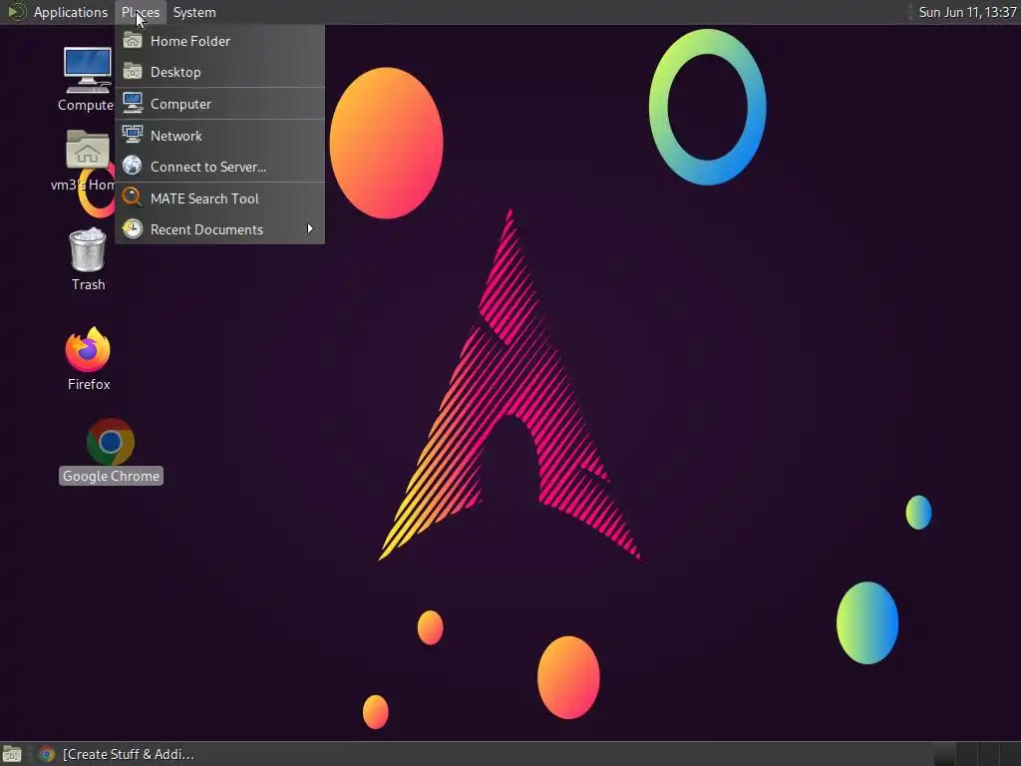The width and height of the screenshot is (1021, 766).
Task: Open the Applications menu
Action: [71, 12]
